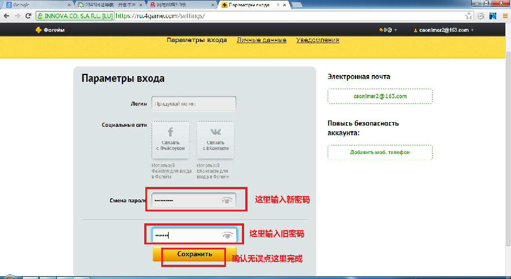Viewport: 511px width, 279px height.
Task: Switch to the Google browser tab
Action: click(23, 5)
